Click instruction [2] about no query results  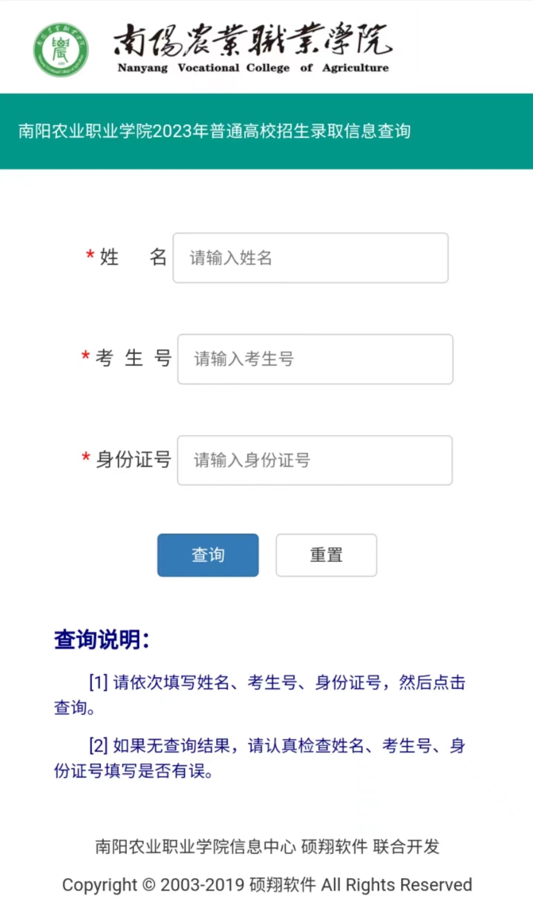coord(259,758)
